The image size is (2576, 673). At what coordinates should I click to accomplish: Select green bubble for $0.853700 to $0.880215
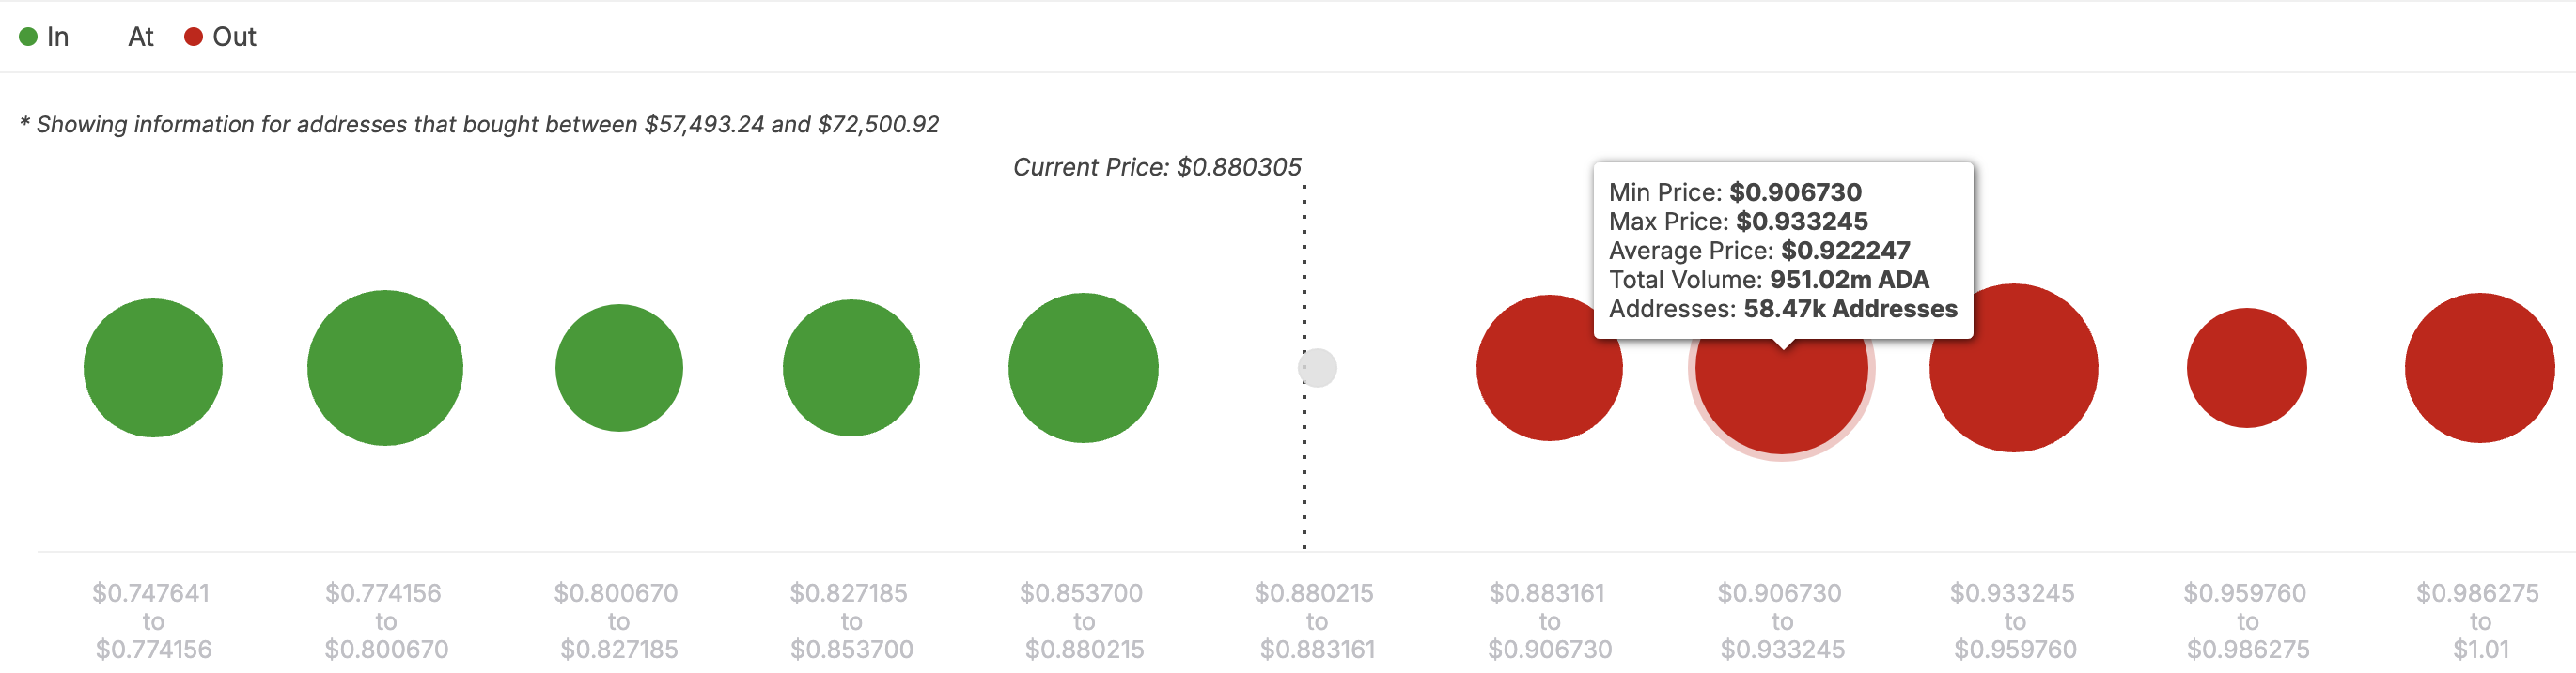tap(1083, 367)
